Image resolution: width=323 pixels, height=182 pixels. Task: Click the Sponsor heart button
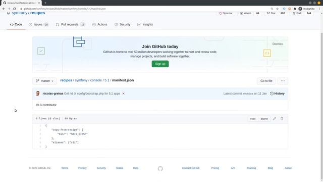point(226,13)
